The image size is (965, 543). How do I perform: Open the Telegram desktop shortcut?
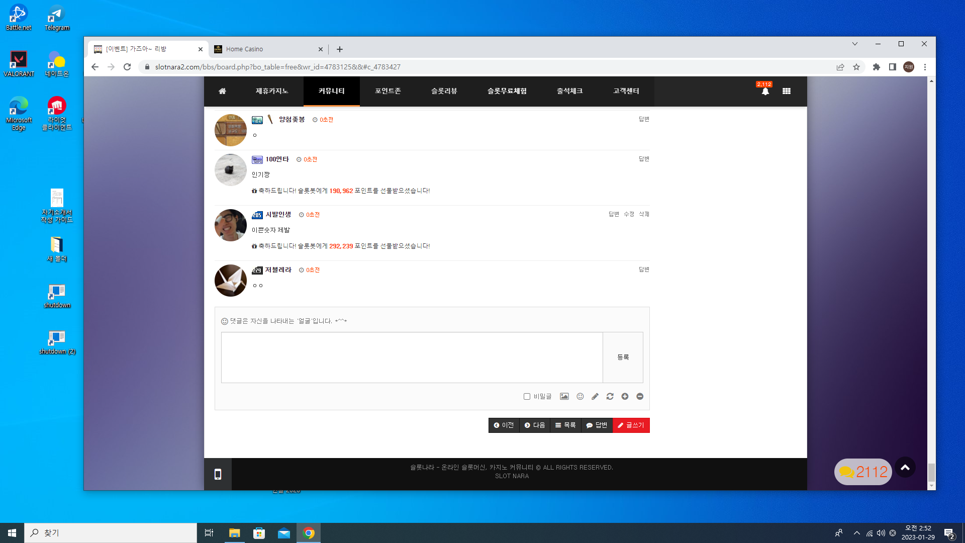click(x=57, y=18)
